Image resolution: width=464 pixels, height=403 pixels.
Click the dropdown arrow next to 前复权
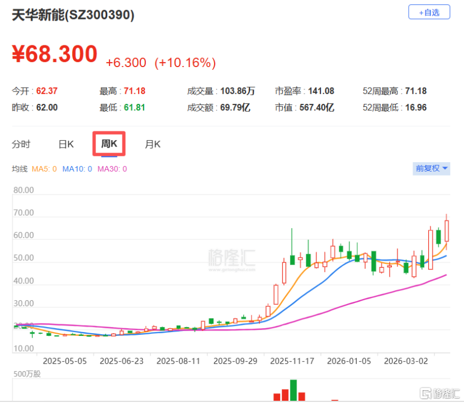(x=444, y=168)
